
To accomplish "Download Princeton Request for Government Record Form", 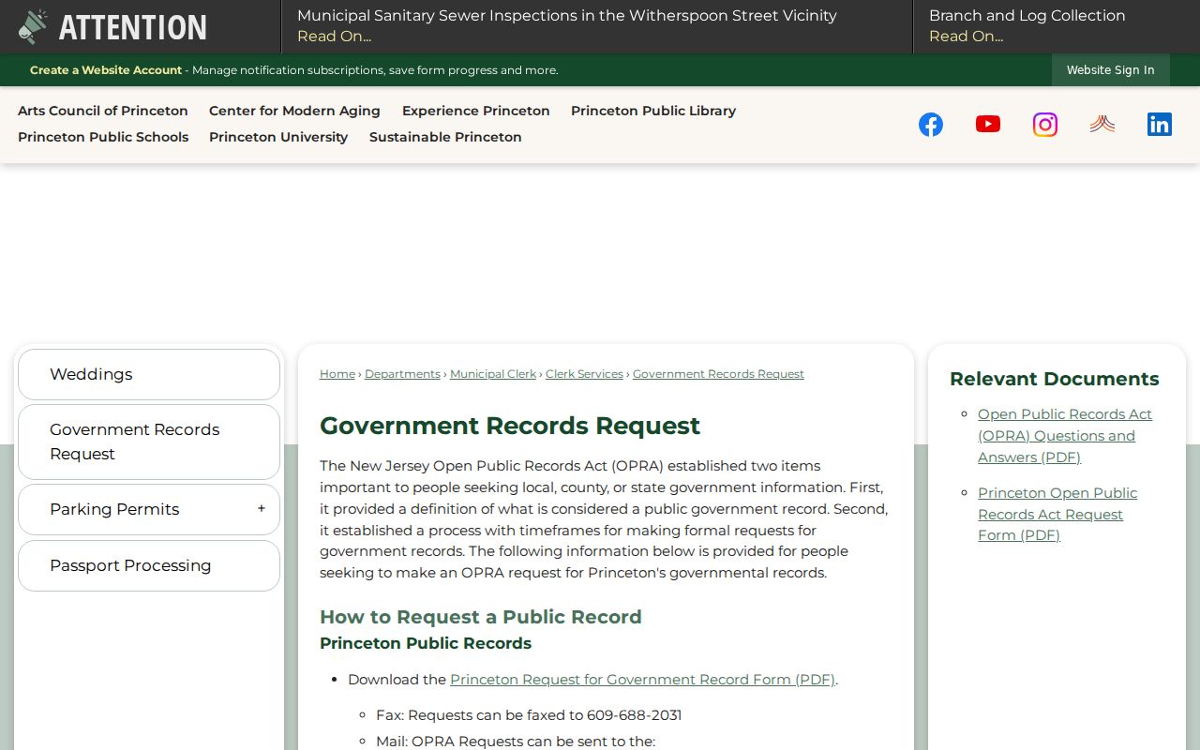I will tap(642, 680).
